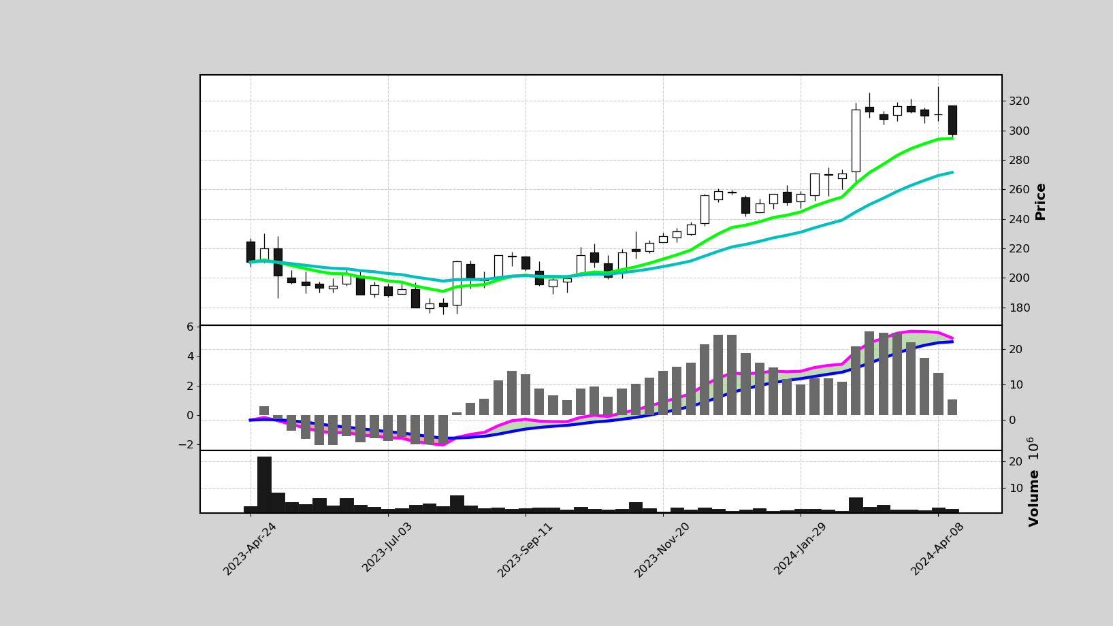The width and height of the screenshot is (1113, 626).
Task: Click the 4 tick on MACD left axis
Action: coord(190,356)
